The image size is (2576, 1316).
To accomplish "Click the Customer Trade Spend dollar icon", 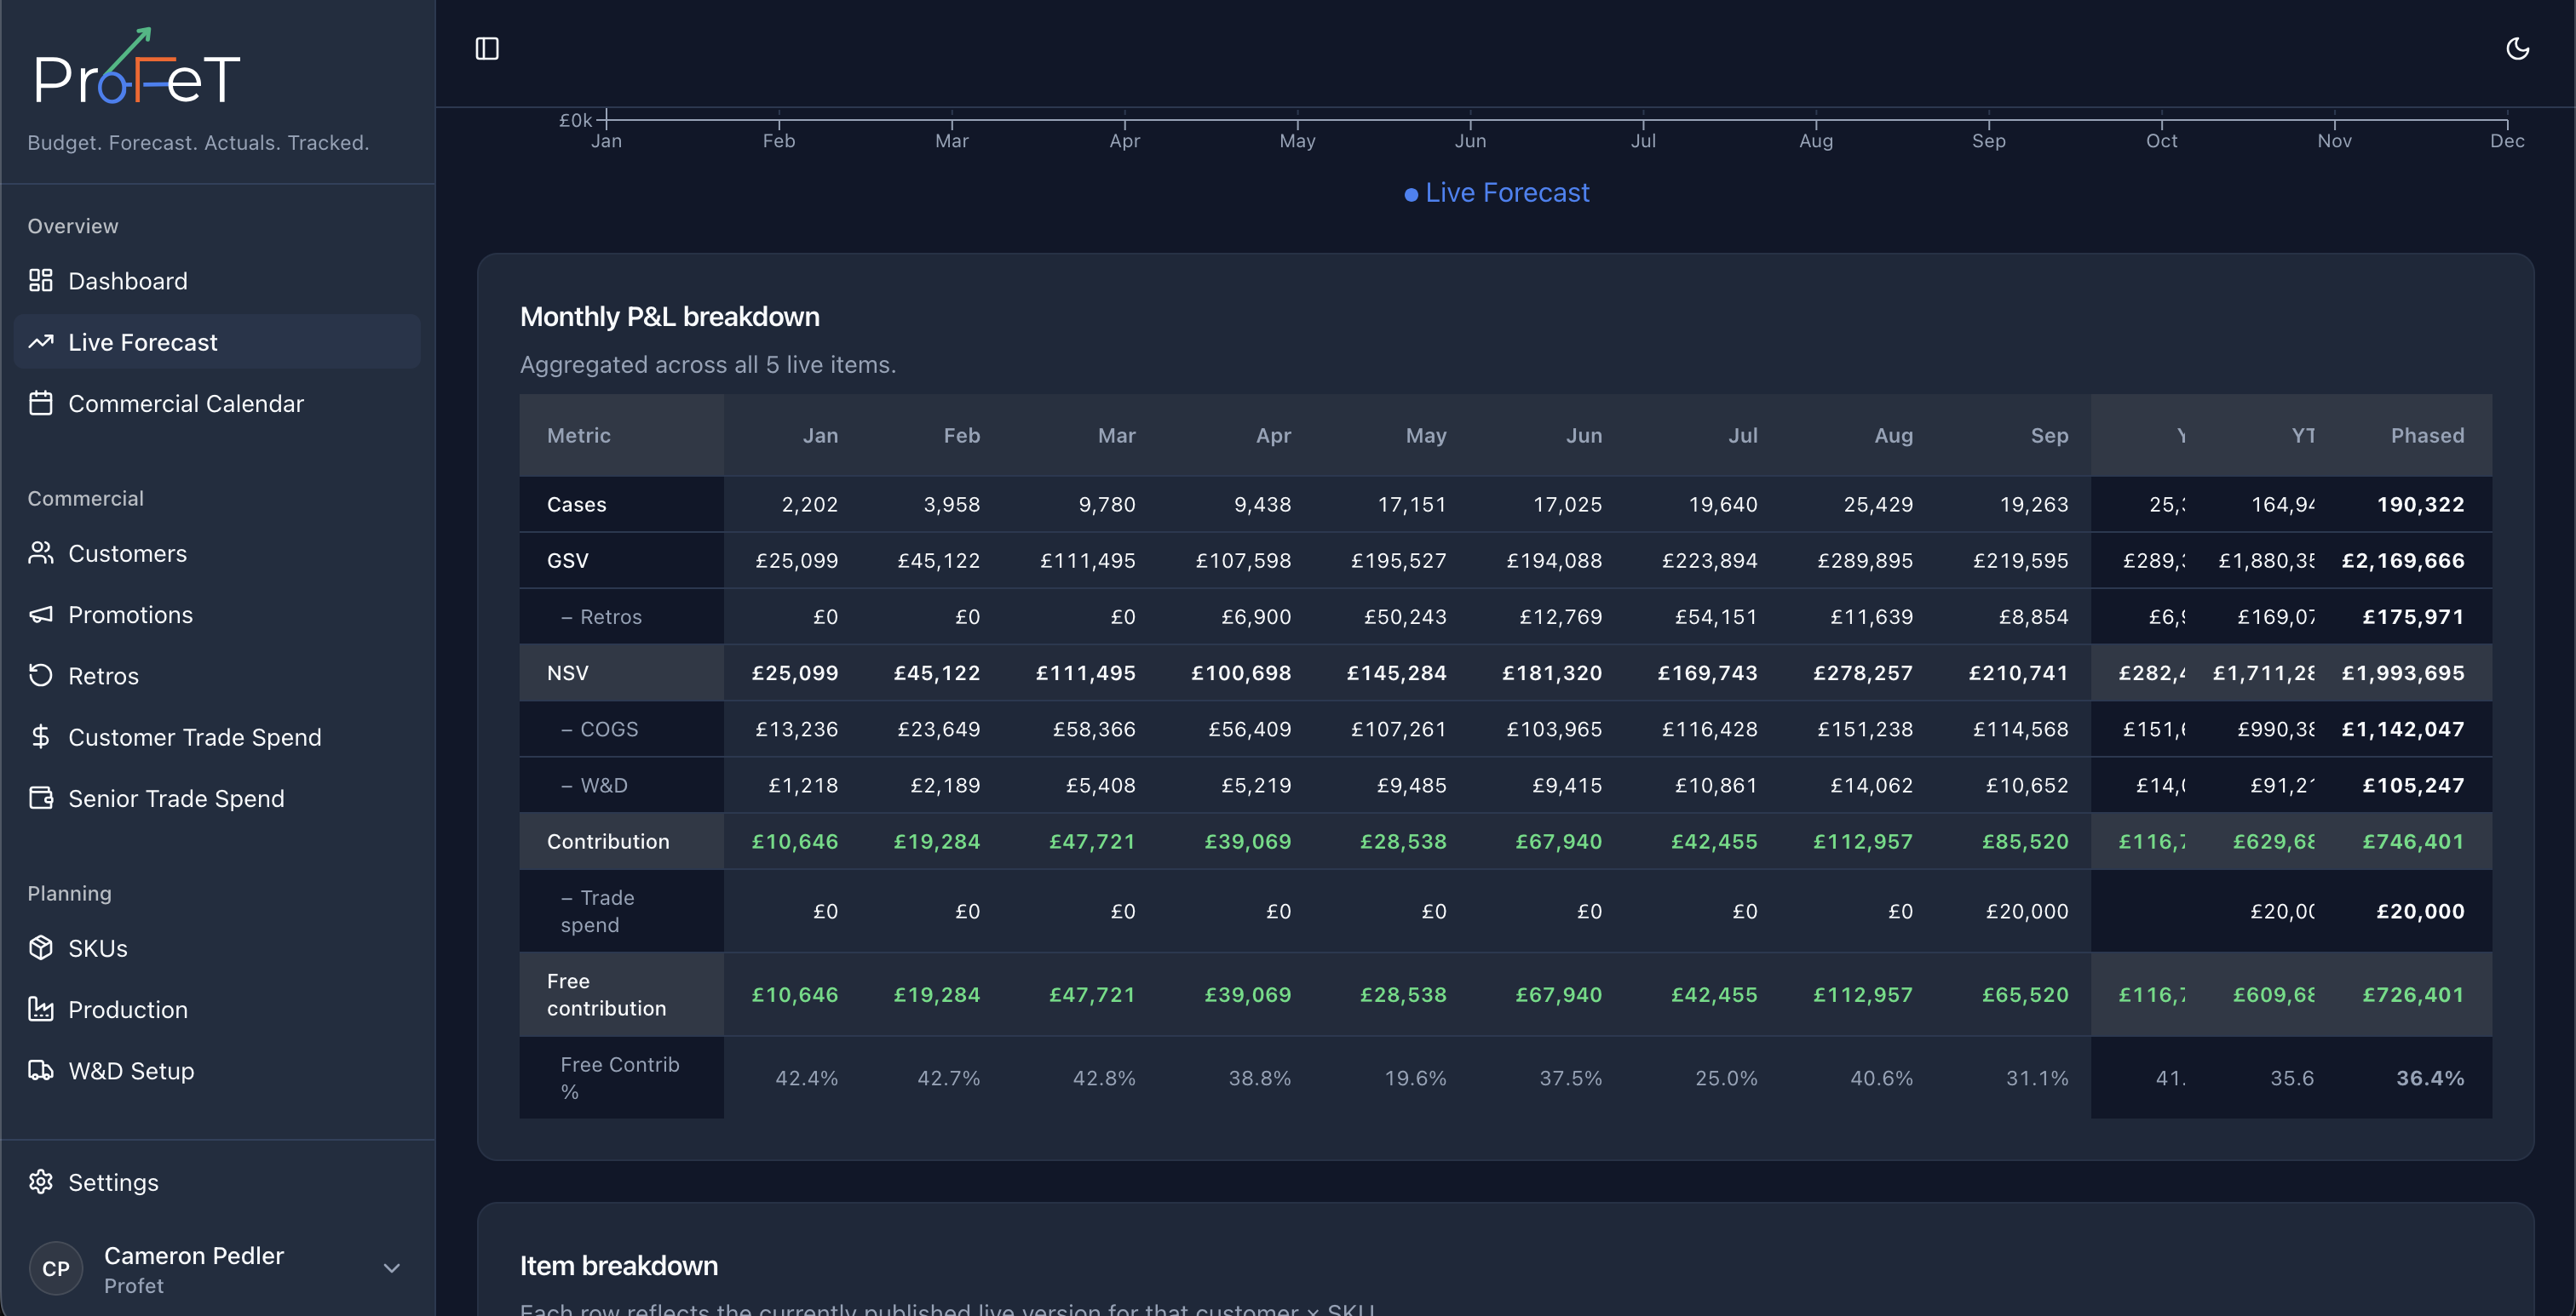I will 41,736.
